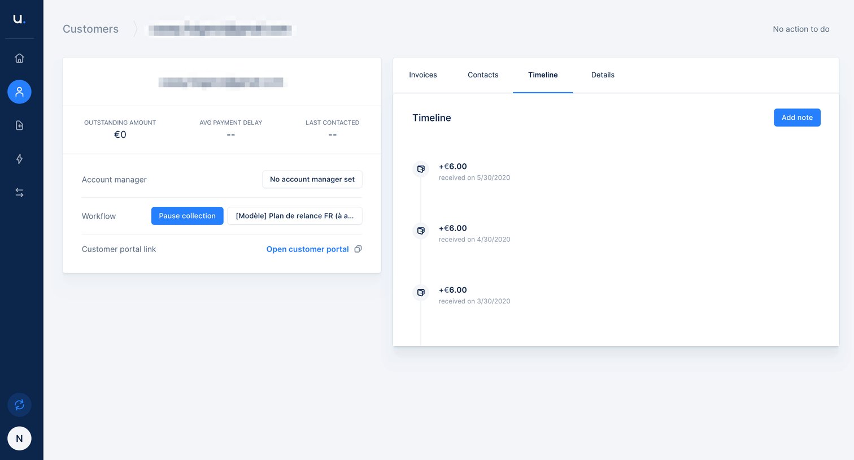
Task: Select the Customers person icon in sidebar
Action: pos(19,92)
